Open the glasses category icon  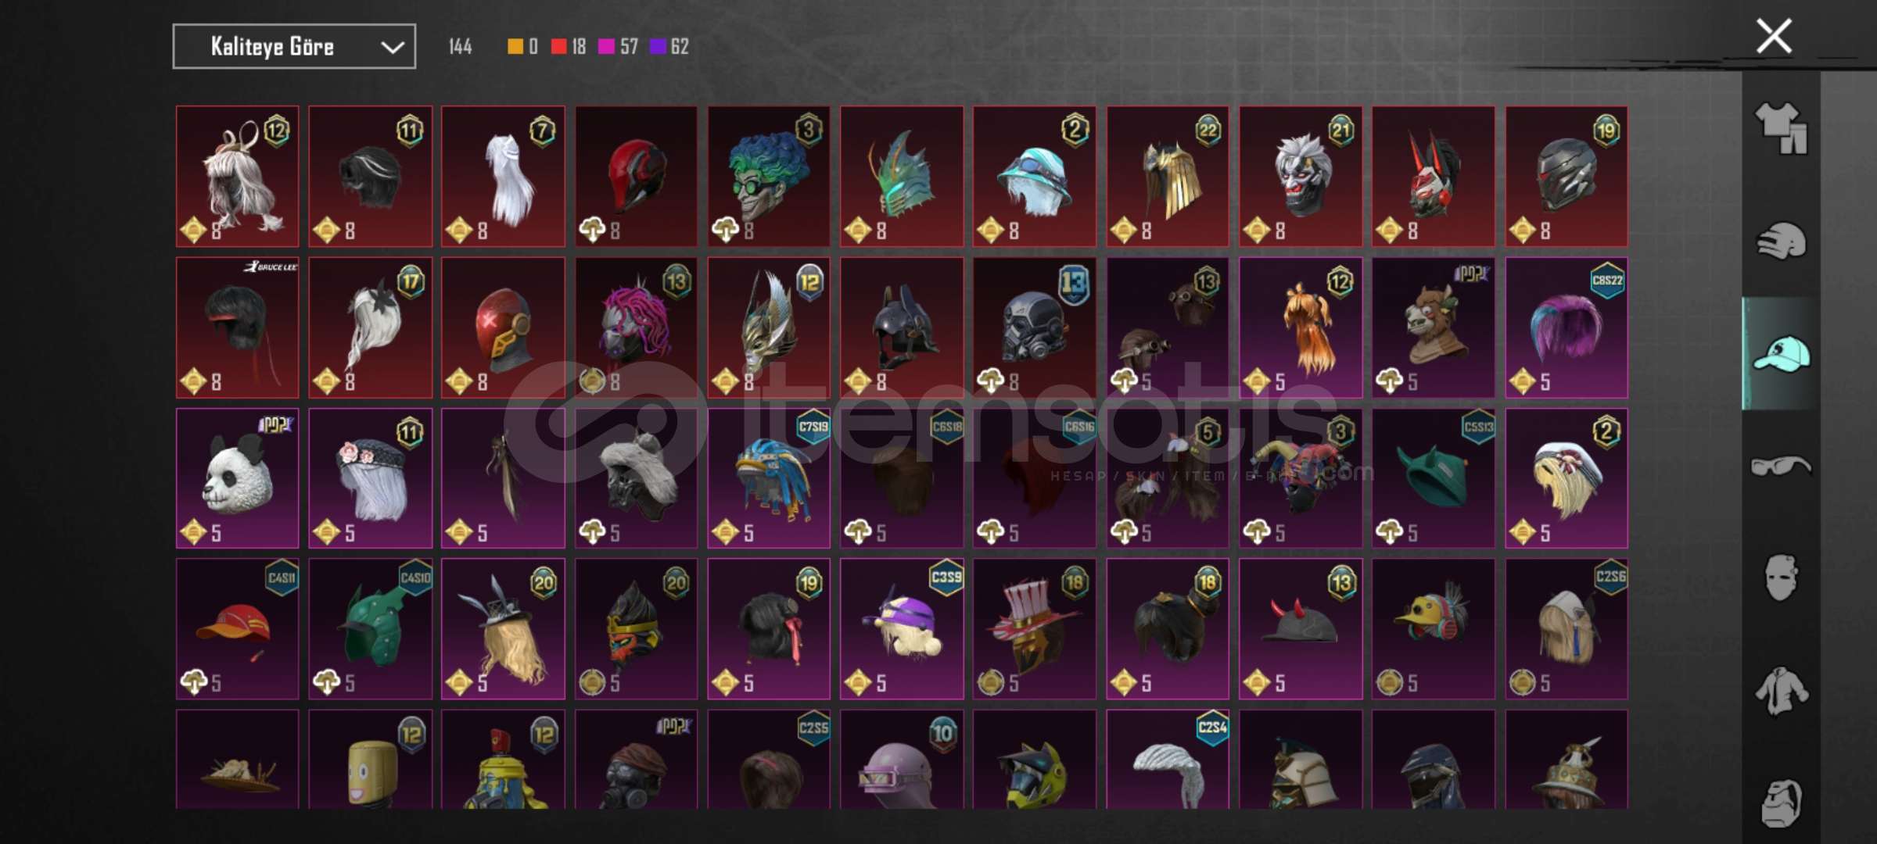tap(1781, 466)
